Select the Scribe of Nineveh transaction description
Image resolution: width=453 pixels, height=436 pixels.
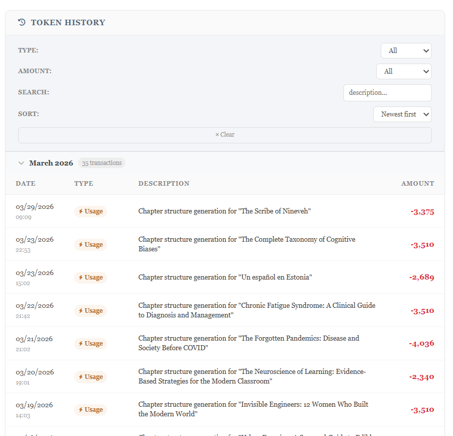[224, 211]
